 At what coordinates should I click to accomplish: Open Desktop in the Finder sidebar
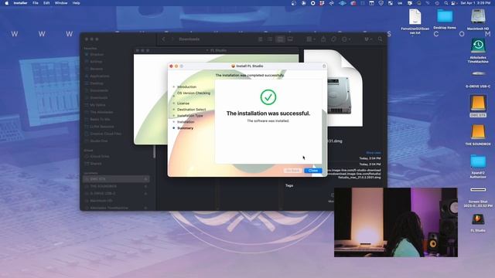point(97,83)
